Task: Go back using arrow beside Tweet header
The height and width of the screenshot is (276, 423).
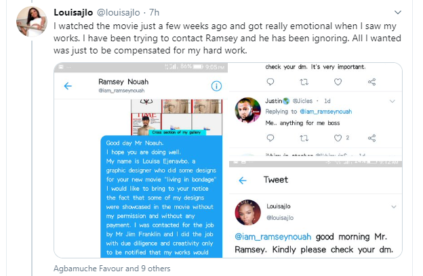Action: pos(243,180)
